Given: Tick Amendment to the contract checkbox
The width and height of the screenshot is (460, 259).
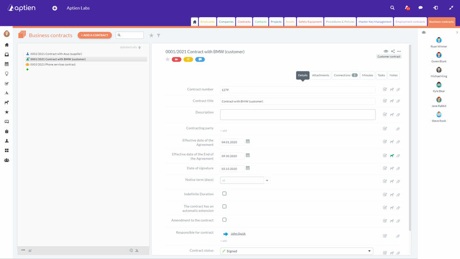Looking at the screenshot, I should click(x=224, y=220).
